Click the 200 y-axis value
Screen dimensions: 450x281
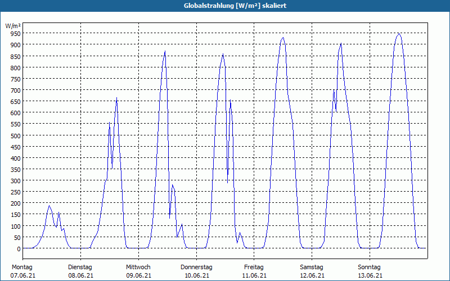point(15,203)
